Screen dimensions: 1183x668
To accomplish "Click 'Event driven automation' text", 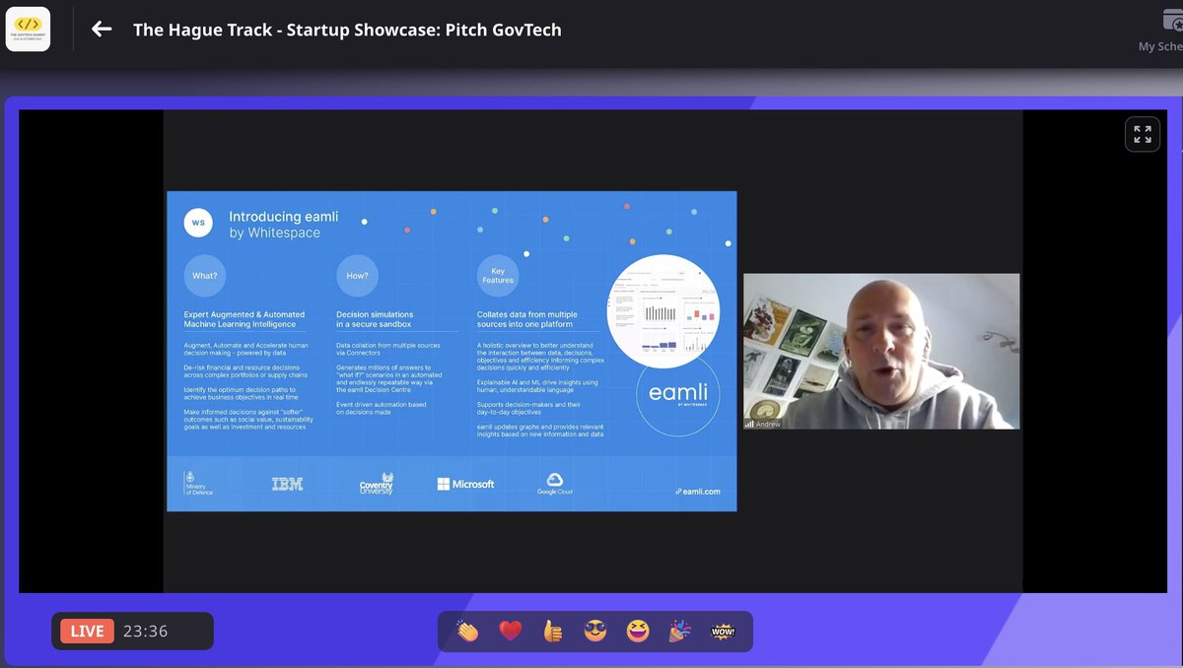I will coord(380,408).
